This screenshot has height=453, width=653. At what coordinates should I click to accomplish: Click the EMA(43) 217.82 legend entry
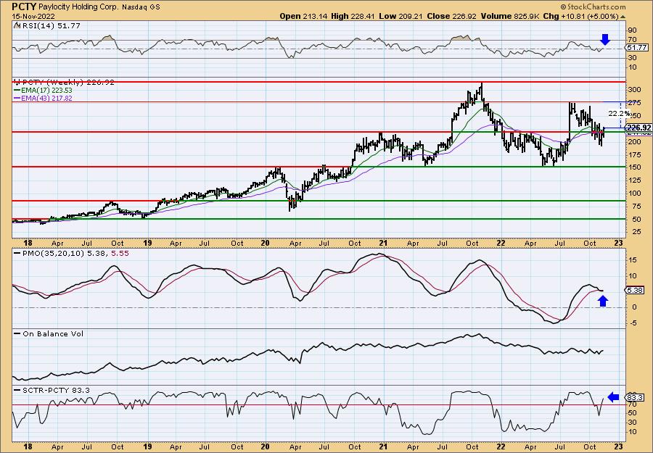(x=43, y=98)
